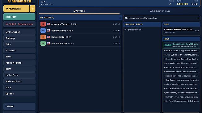Open the Bouts menu item
Viewport: 202px width, 113px height.
pyautogui.click(x=19, y=56)
